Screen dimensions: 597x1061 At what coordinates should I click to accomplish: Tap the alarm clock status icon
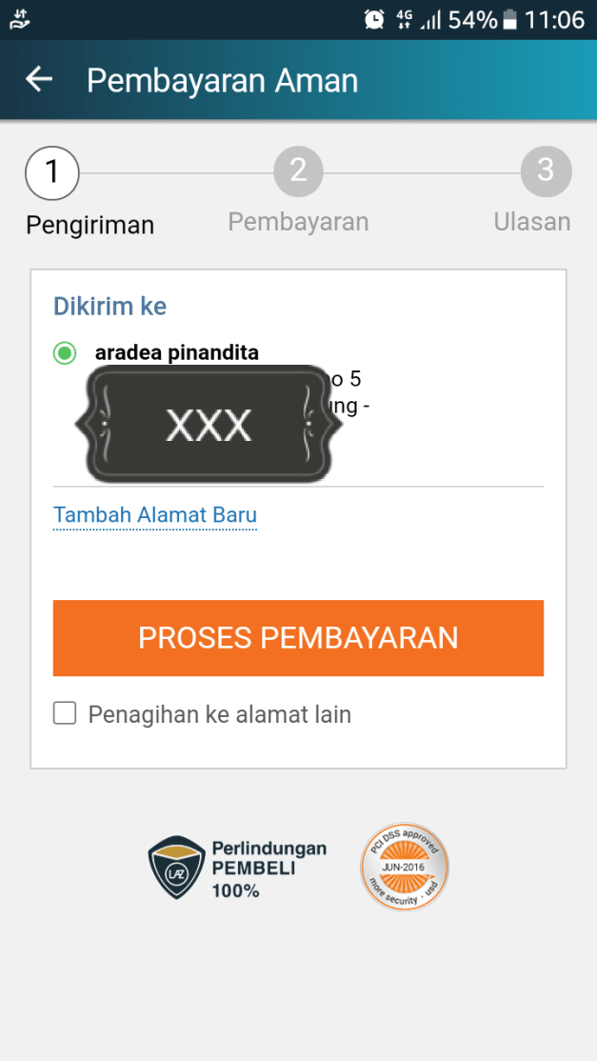coord(374,19)
